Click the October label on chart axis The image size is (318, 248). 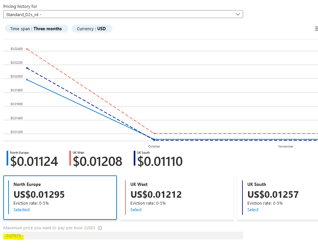click(154, 147)
